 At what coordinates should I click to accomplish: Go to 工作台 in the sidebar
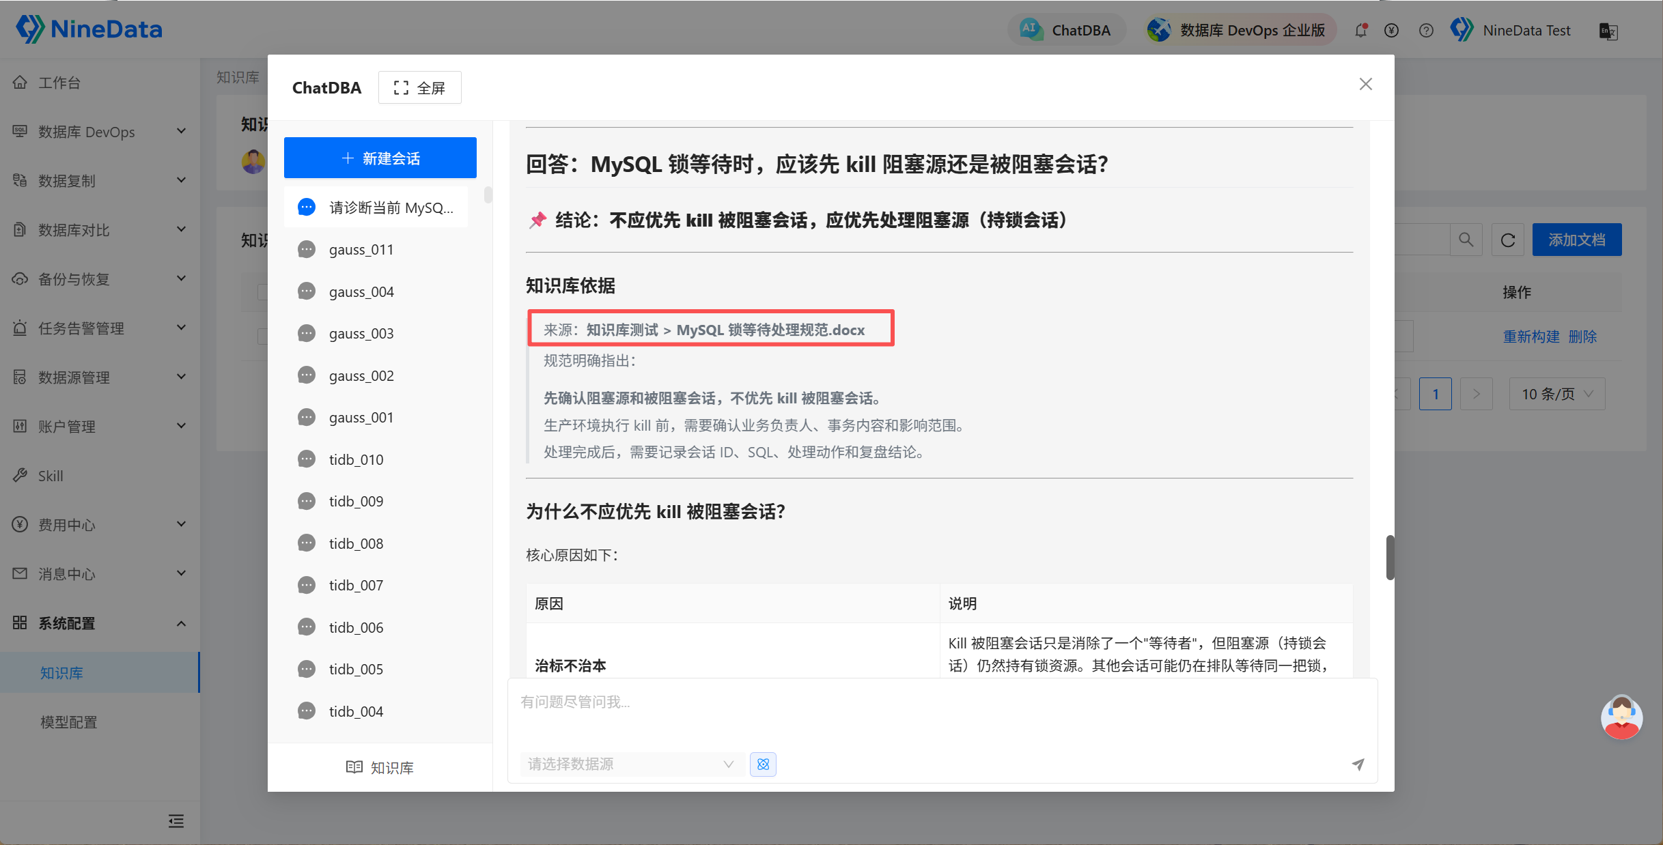click(100, 83)
